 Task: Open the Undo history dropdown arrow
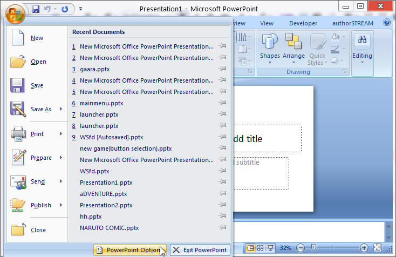pos(55,9)
